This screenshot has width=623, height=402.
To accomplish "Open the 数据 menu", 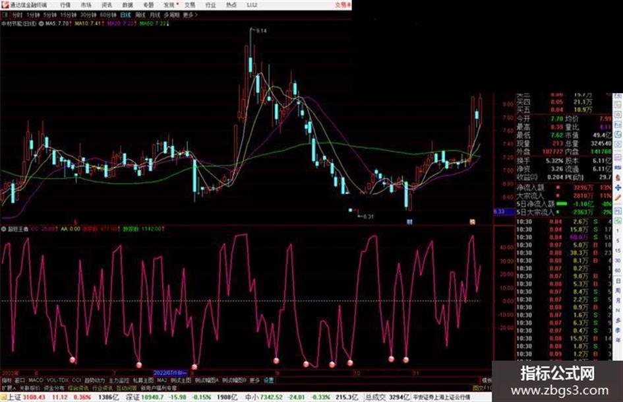I will (127, 5).
